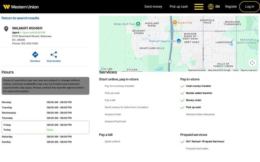
Task: Click the 'Pay a bill' service item
Action: [x=110, y=100]
